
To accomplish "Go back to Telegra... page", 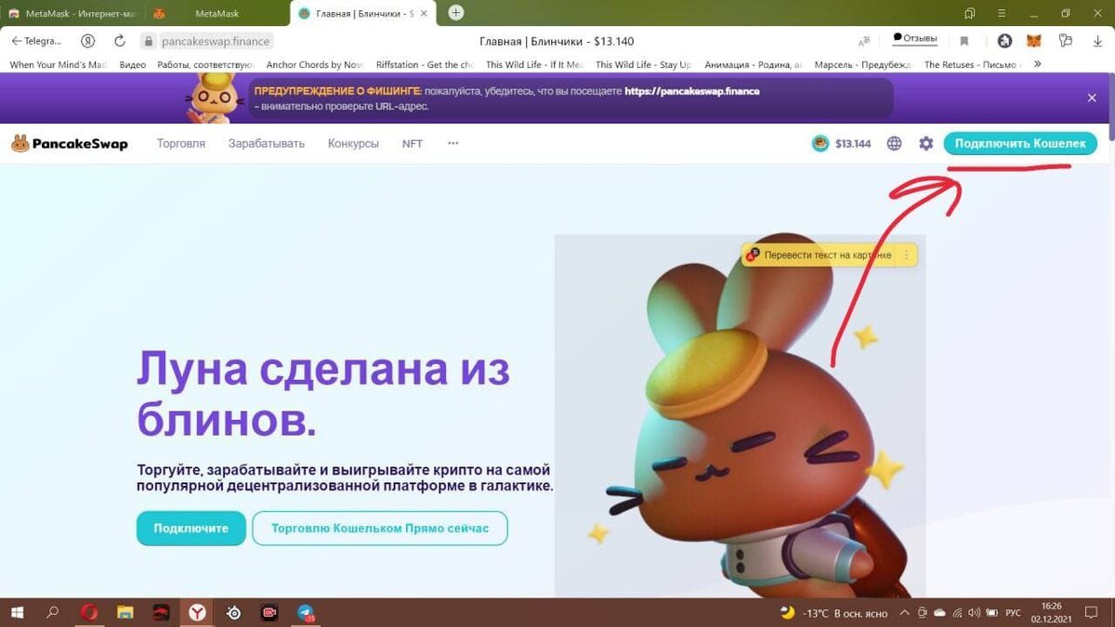I will 36,41.
